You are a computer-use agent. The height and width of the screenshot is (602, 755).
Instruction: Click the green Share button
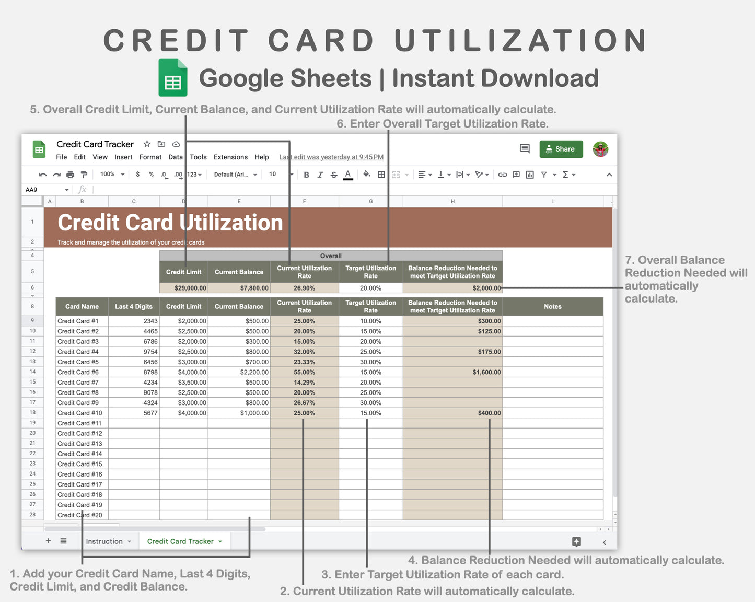[x=560, y=149]
